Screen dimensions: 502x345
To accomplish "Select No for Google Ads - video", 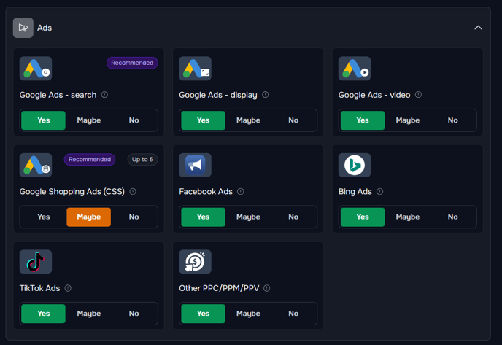I will pyautogui.click(x=452, y=120).
